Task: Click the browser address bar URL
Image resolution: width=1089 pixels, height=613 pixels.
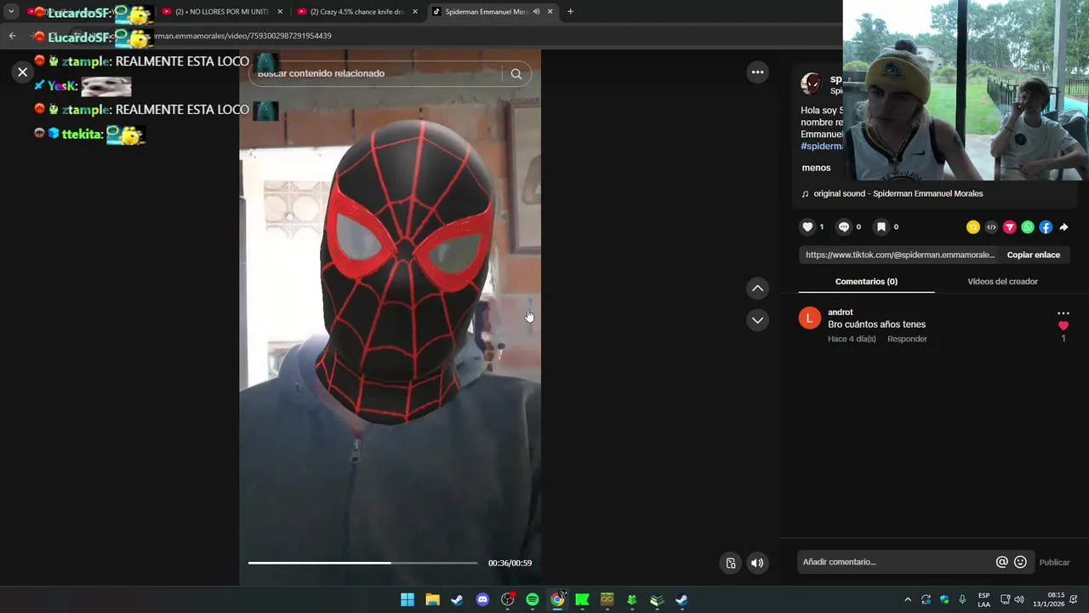Action: click(242, 36)
